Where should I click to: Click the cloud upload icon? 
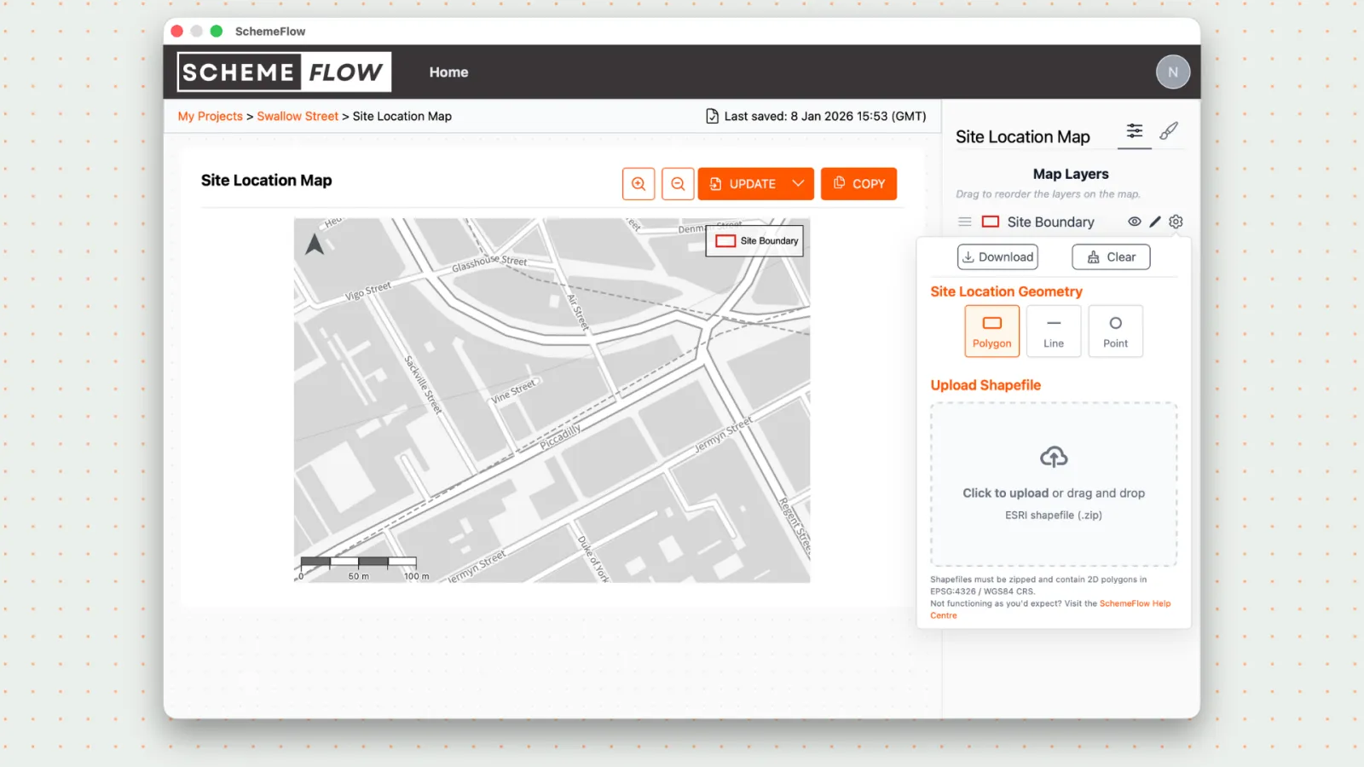(1054, 457)
